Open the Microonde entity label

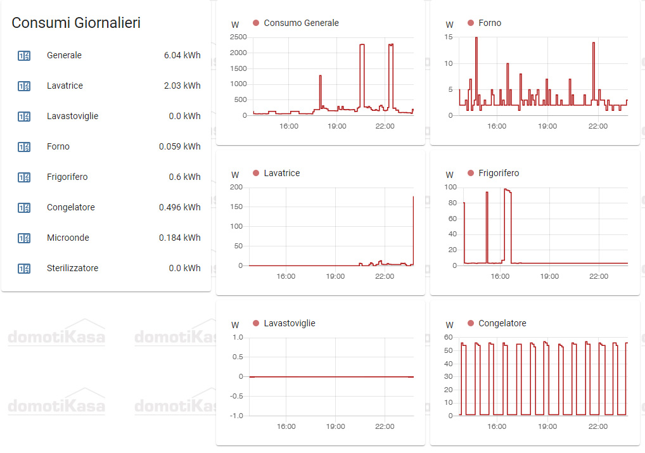click(x=68, y=238)
